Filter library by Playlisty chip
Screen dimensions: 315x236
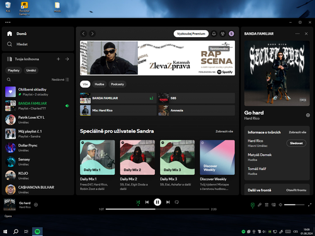(14, 70)
